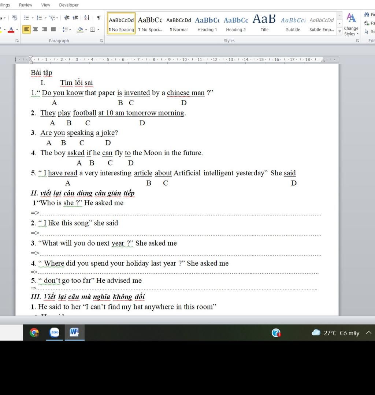
Task: Open weather widget showing 27°C
Action: tap(335, 333)
